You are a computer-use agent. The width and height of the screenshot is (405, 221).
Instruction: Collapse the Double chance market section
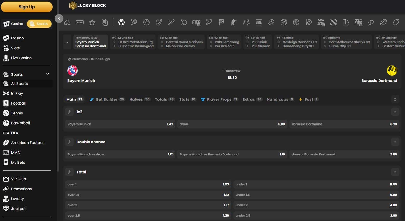tap(395, 142)
